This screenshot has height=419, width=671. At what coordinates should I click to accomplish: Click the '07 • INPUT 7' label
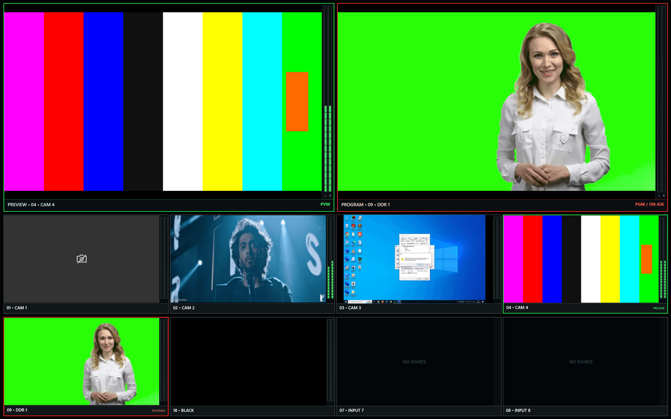[x=352, y=410]
